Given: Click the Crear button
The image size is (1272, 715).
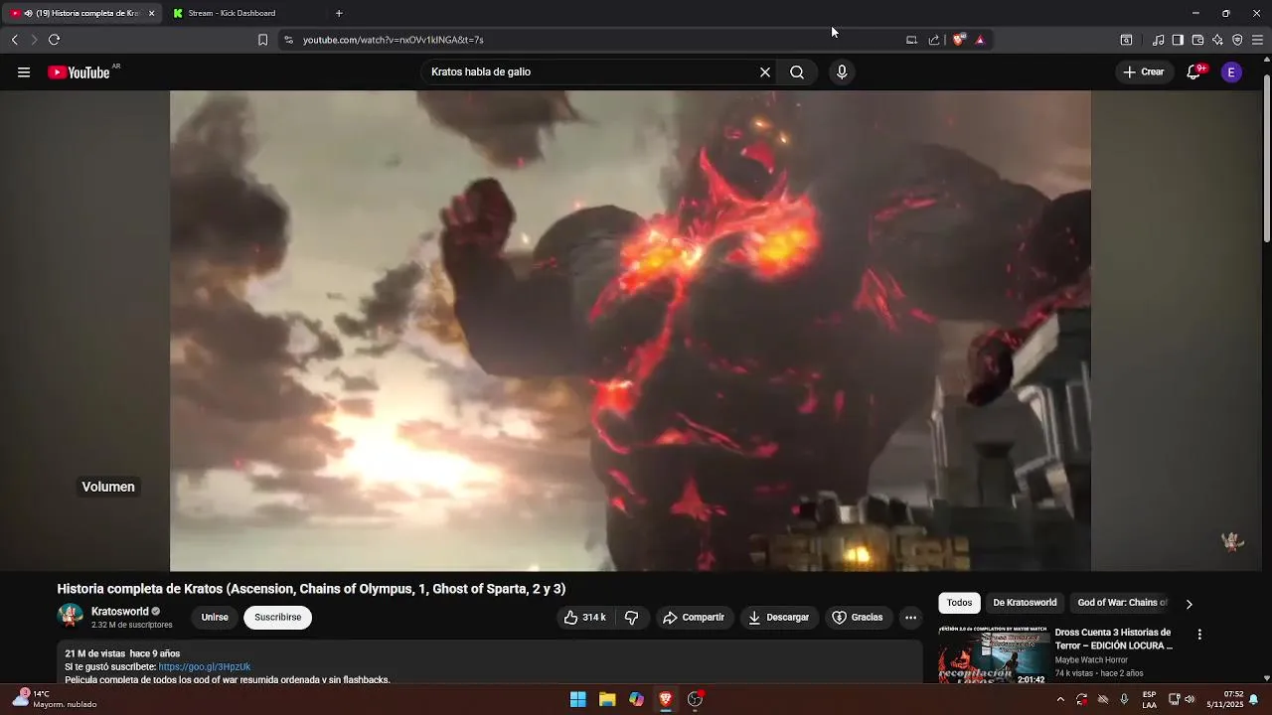Looking at the screenshot, I should pos(1144,72).
